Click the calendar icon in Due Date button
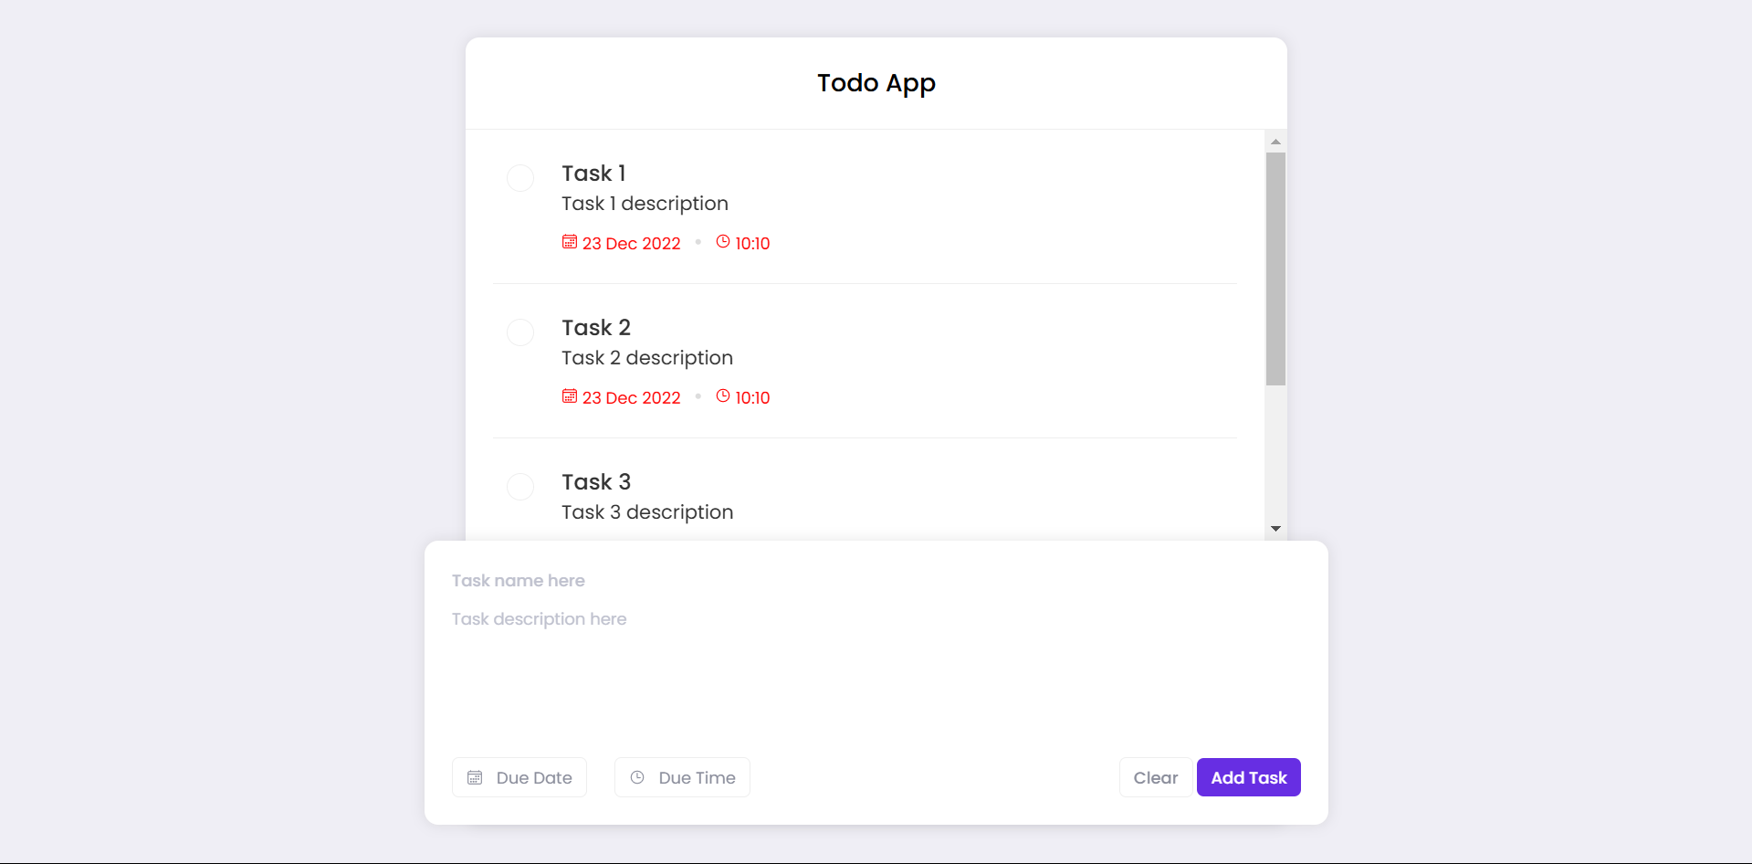This screenshot has height=864, width=1752. click(475, 778)
